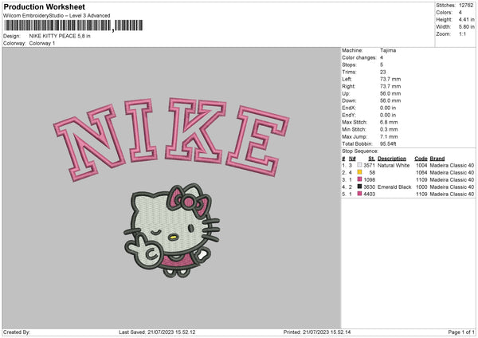Select the Width value 5.80 in
Viewport: 478px width, 338px height.
pos(466,27)
